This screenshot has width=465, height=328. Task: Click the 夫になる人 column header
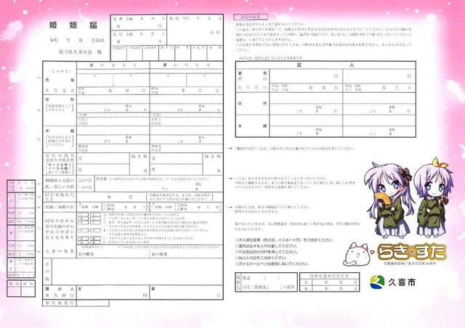click(113, 65)
